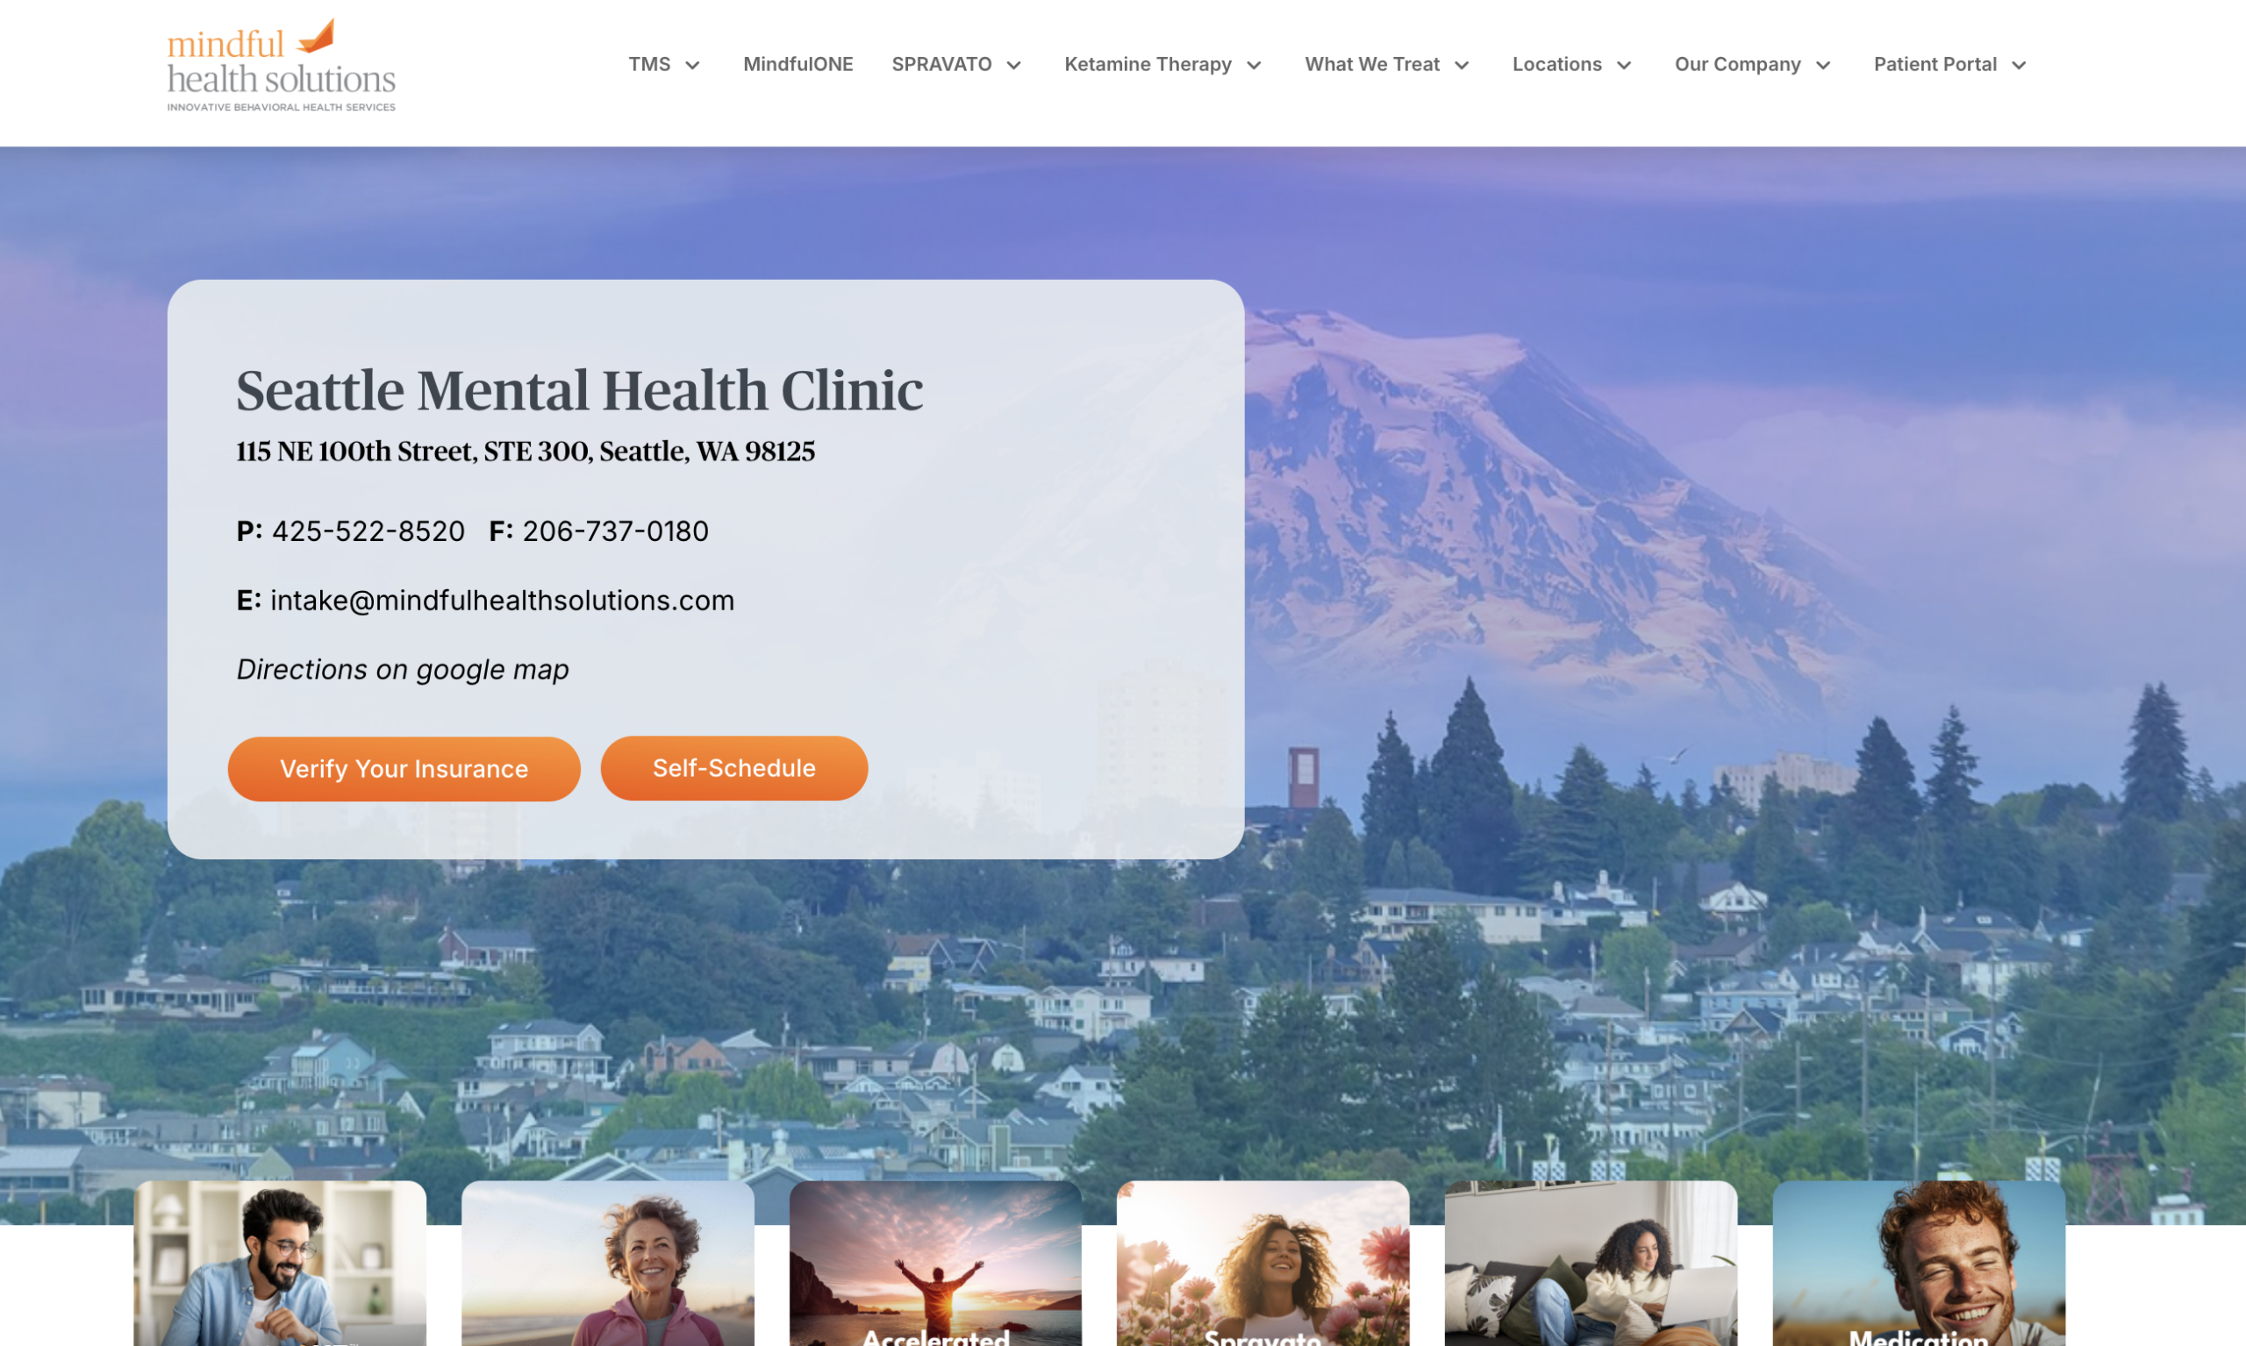
Task: Select the bearded man with glasses card
Action: pyautogui.click(x=280, y=1263)
